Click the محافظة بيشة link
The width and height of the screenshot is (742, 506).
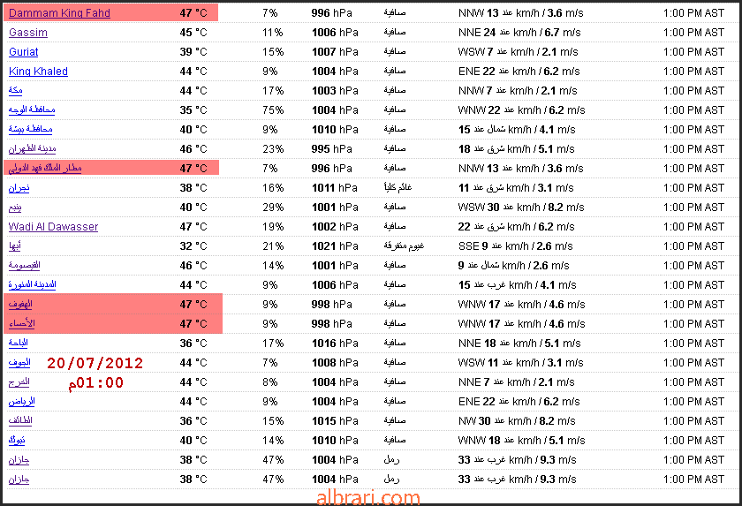click(30, 129)
